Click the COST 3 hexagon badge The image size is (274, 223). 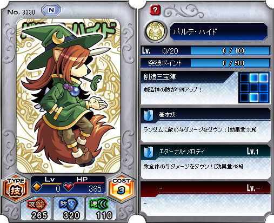pyautogui.click(x=121, y=188)
